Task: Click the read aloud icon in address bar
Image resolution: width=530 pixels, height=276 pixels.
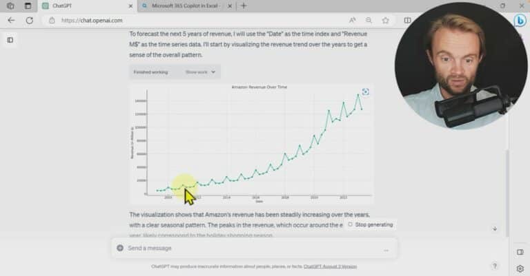Action: [x=352, y=20]
